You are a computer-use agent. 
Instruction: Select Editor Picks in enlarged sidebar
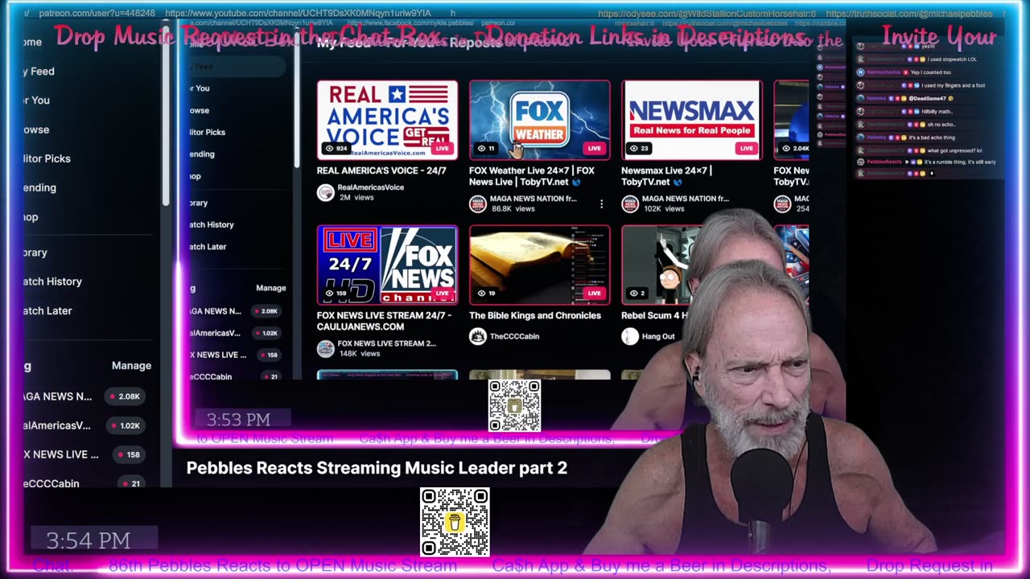(47, 158)
